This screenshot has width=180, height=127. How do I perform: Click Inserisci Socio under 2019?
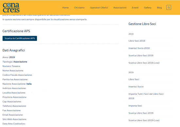click(x=136, y=87)
